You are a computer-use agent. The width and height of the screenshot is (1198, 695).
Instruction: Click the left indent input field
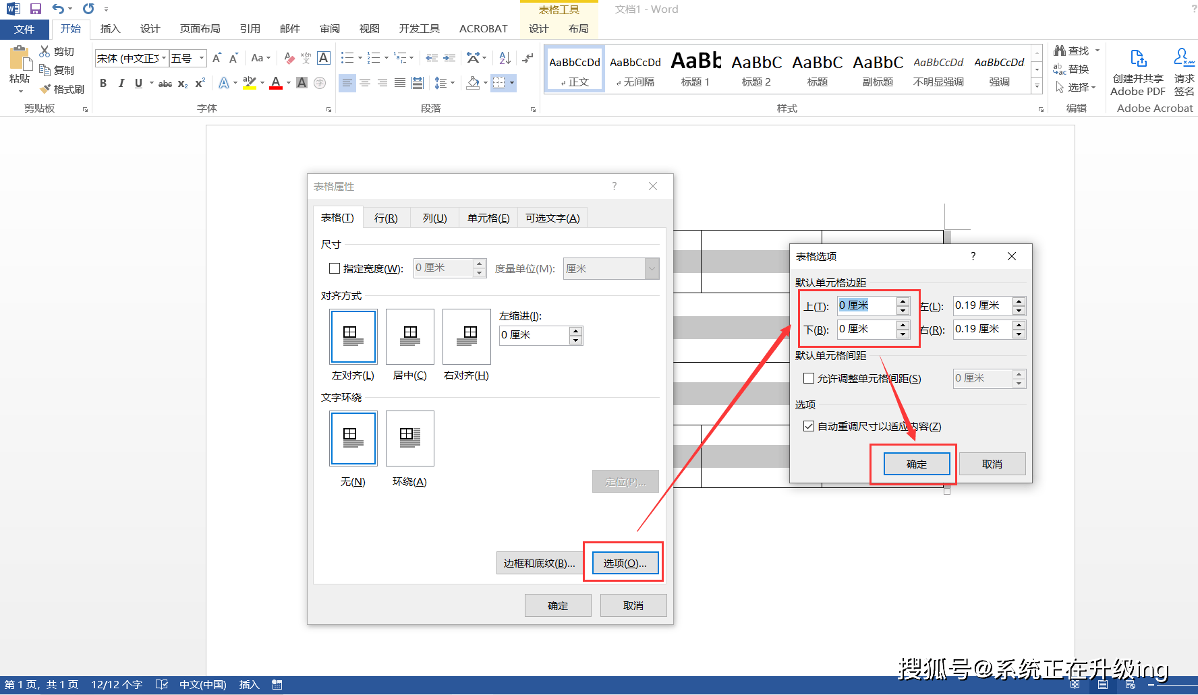coord(534,335)
